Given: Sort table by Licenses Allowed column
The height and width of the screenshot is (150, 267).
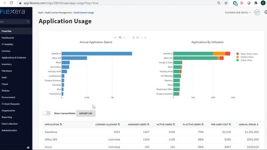Looking at the screenshot, I should pos(118,125).
